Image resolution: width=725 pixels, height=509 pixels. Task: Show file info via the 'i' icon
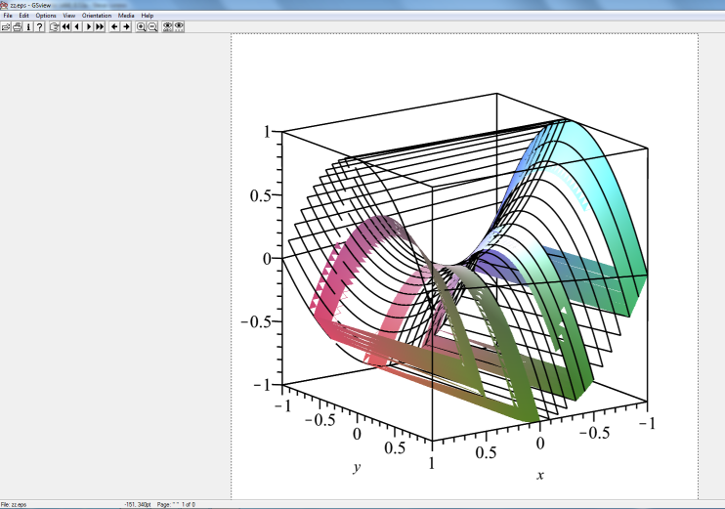pyautogui.click(x=28, y=26)
